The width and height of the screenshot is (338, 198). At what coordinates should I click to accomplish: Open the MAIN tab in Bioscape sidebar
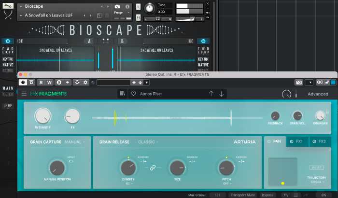[8, 88]
